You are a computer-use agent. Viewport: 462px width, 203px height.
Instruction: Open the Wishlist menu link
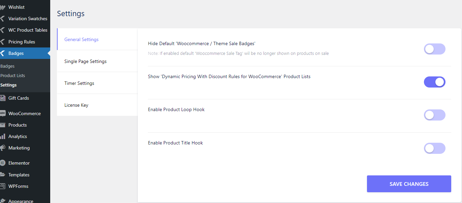[x=17, y=7]
